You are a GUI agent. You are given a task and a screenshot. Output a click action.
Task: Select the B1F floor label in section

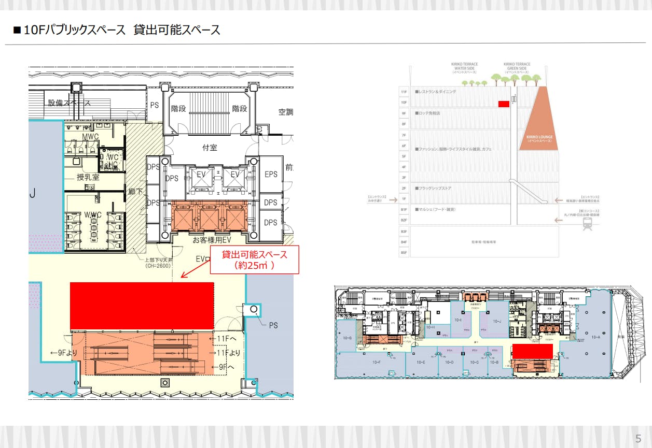coord(404,210)
